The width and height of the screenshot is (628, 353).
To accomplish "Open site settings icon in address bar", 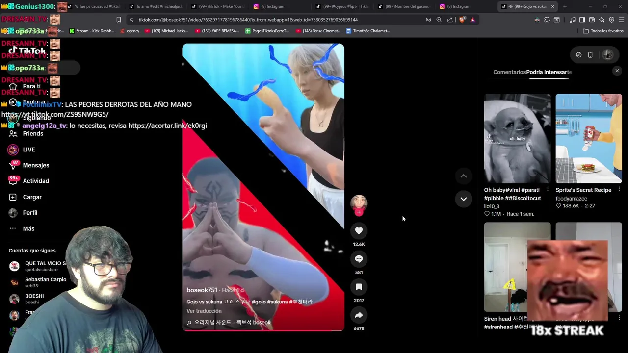I will (x=131, y=20).
